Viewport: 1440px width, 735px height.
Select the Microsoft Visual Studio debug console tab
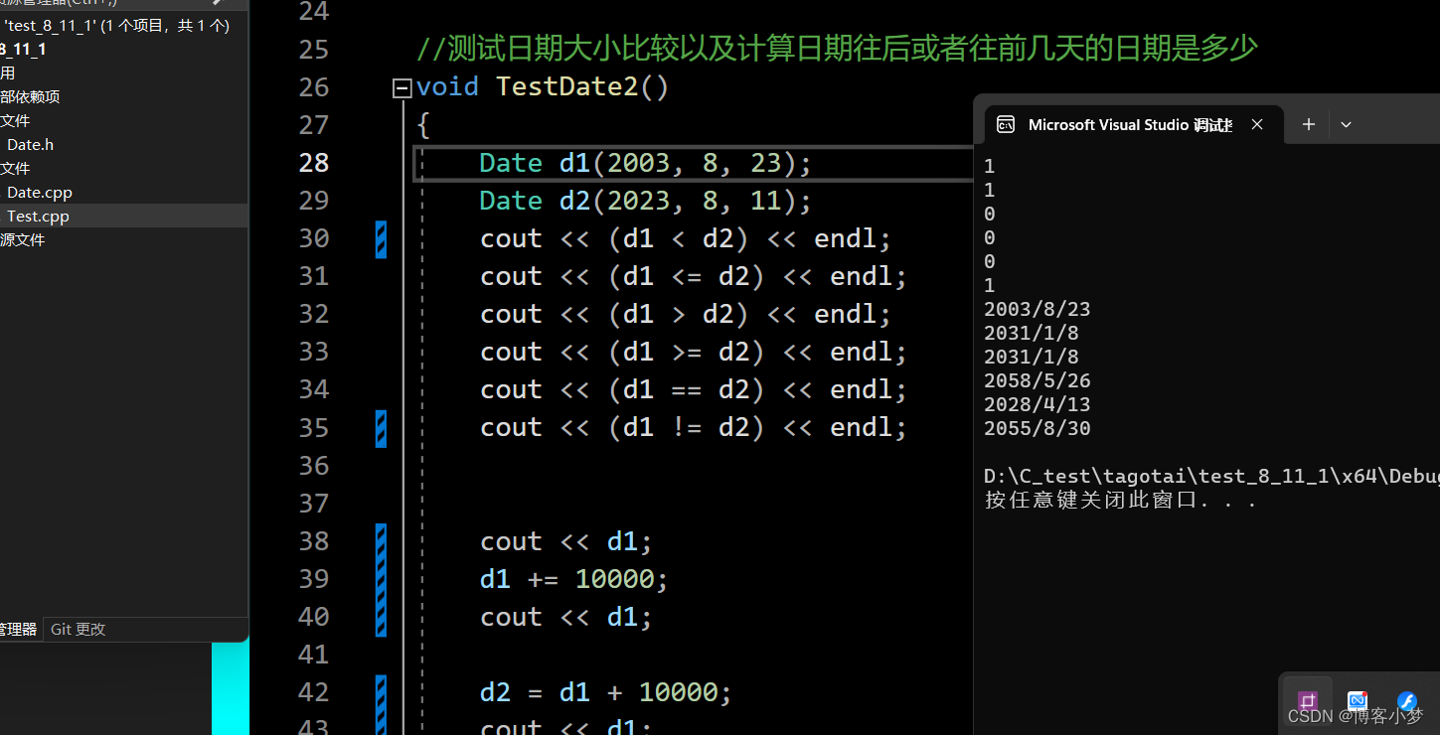click(x=1133, y=125)
